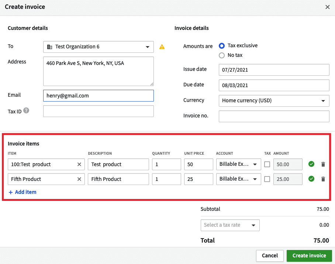
Task: Click the yellow warning icon beside customer
Action: tap(162, 47)
